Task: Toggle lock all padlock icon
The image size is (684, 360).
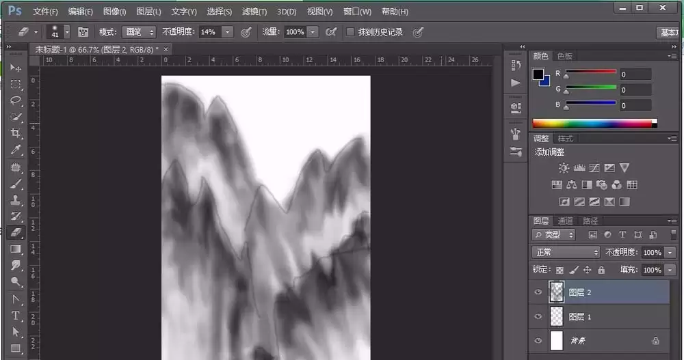Action: coord(601,271)
